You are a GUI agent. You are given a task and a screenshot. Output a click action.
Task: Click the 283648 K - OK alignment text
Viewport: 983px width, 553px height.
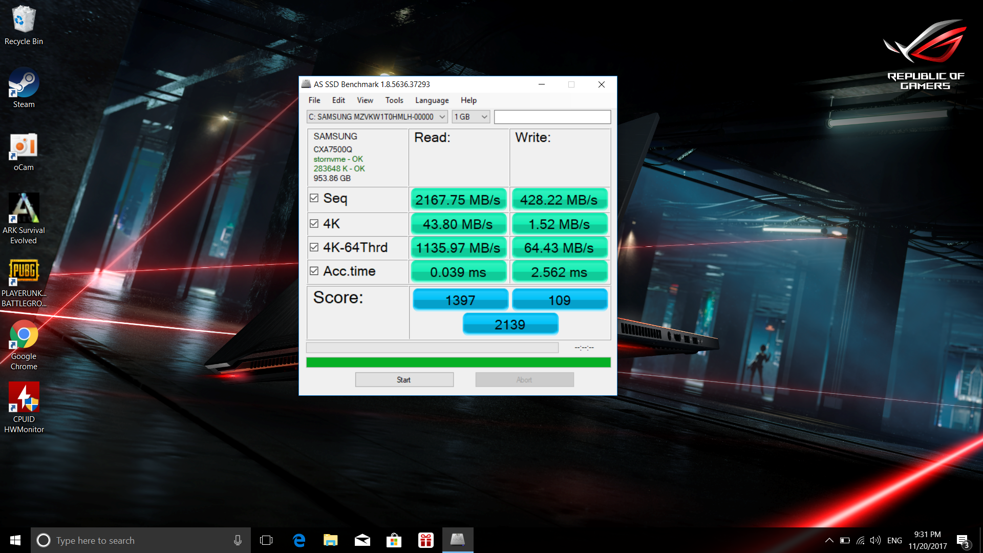[x=339, y=168]
